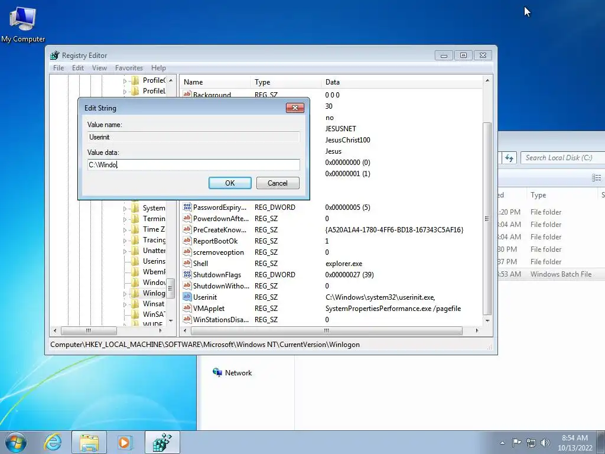The height and width of the screenshot is (454, 605).
Task: Click the tree pane horizontal scrollbar thumb
Action: pos(89,330)
